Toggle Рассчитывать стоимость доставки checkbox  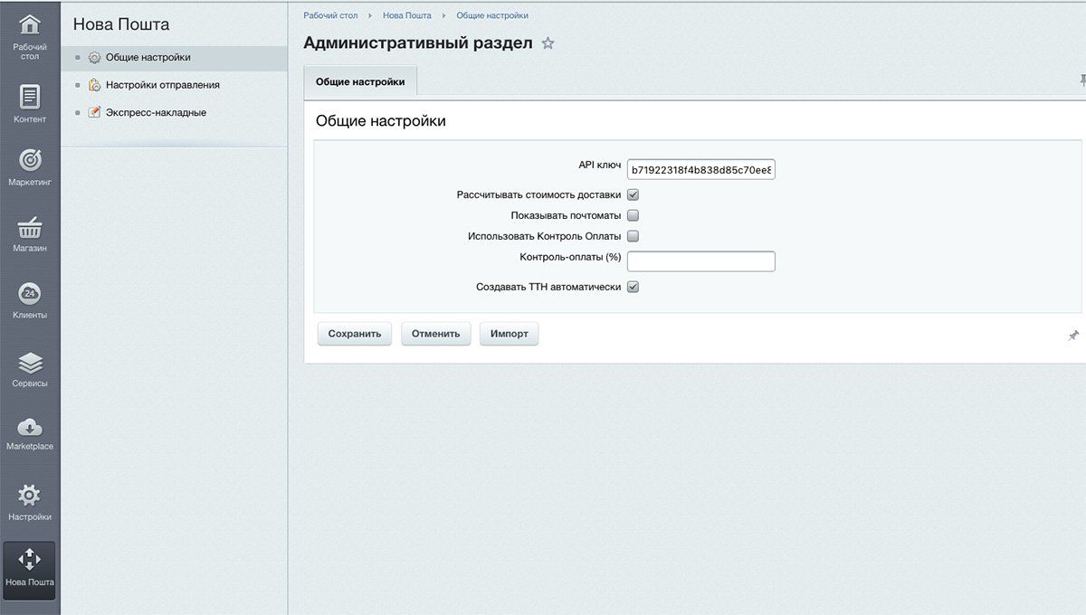pos(633,194)
